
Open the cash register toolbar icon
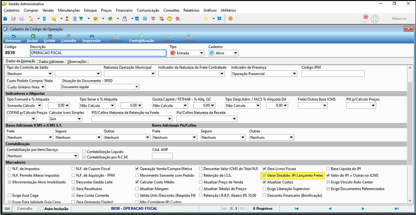[x=125, y=19]
